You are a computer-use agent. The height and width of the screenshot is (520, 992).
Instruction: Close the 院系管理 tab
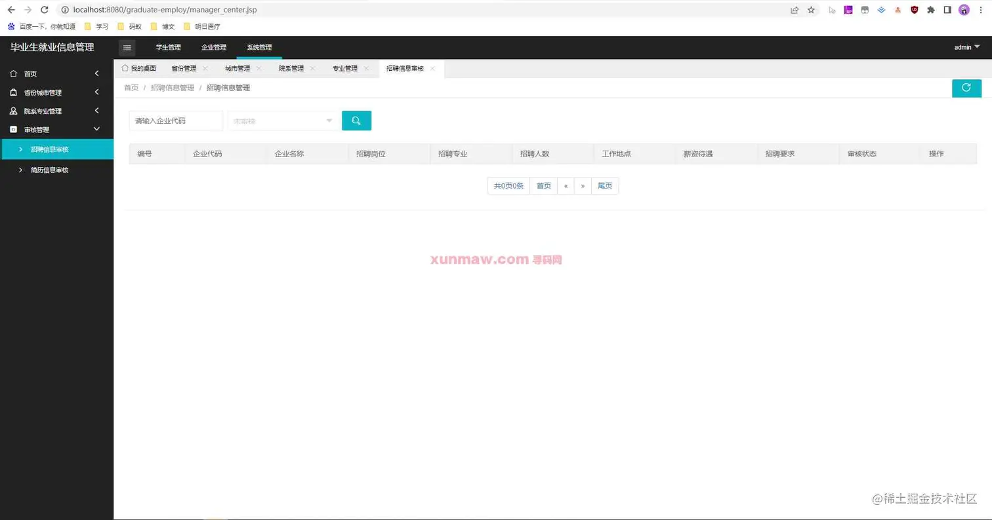(x=312, y=68)
